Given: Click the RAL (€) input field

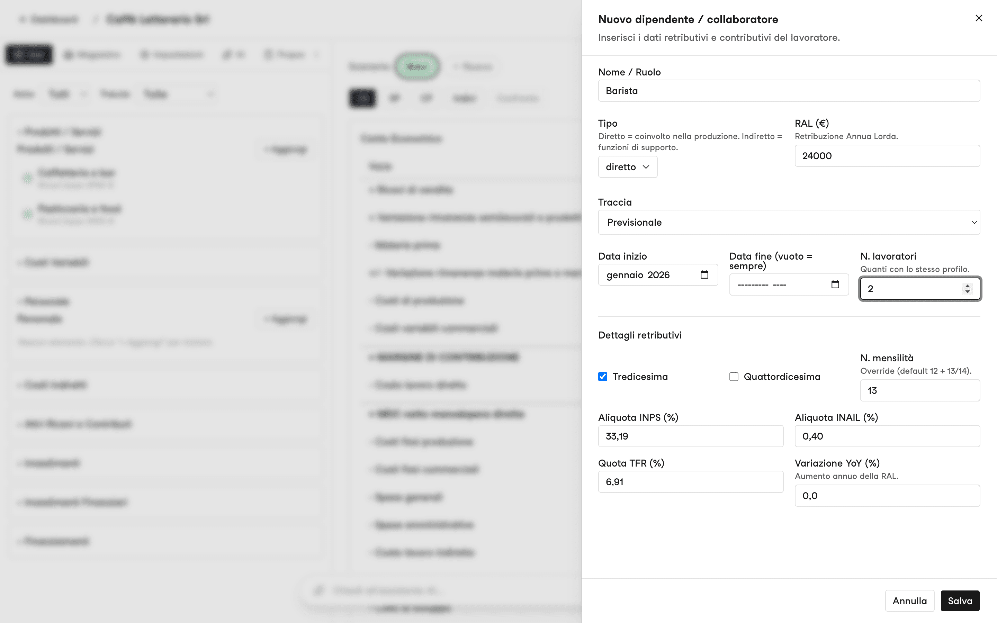Looking at the screenshot, I should [887, 156].
